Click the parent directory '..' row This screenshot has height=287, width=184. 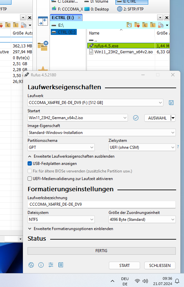(x=128, y=40)
